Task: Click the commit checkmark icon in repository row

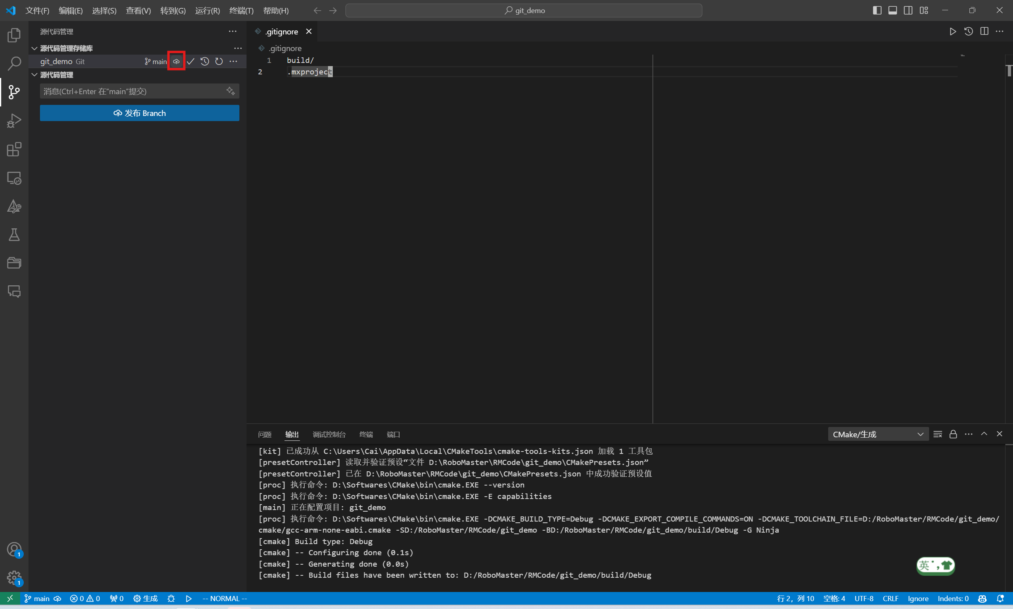Action: pyautogui.click(x=190, y=62)
